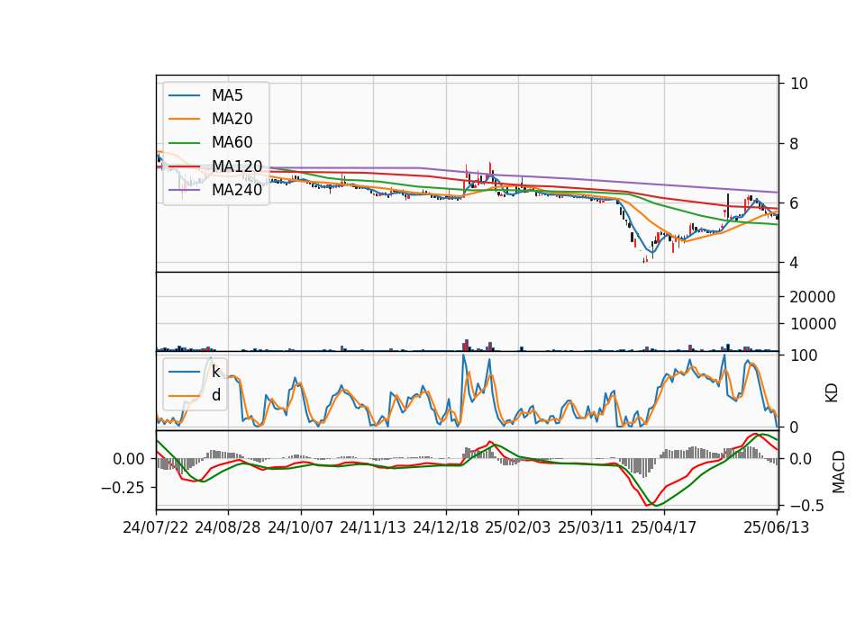Click the 25/02/03 date label
The image size is (865, 621).
pyautogui.click(x=518, y=527)
